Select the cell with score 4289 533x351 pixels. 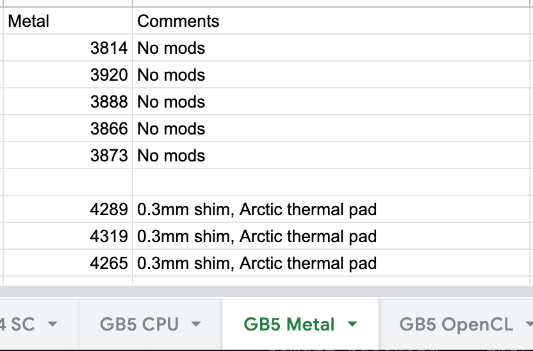(67, 209)
